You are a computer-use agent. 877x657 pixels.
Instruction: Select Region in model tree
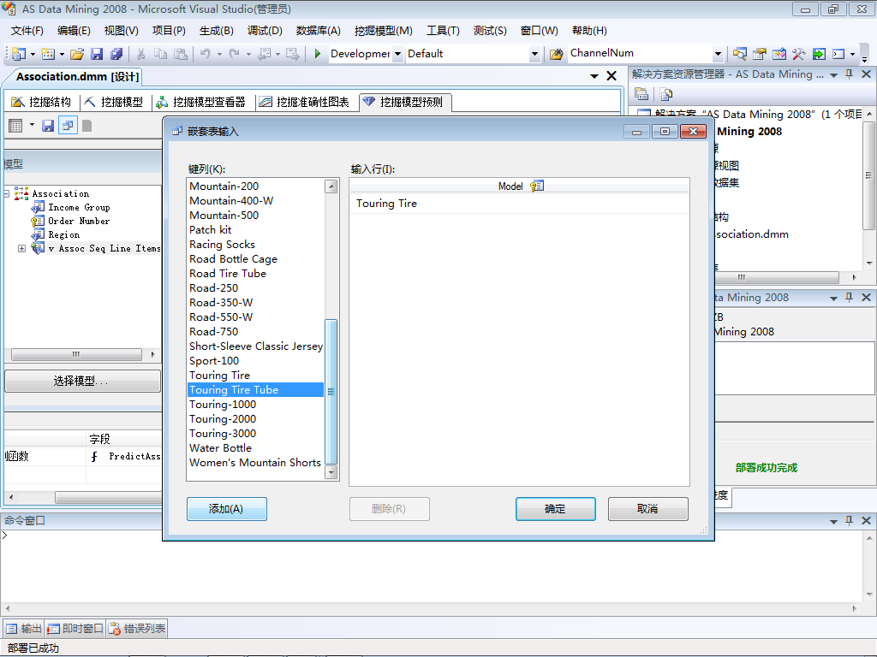(x=63, y=234)
